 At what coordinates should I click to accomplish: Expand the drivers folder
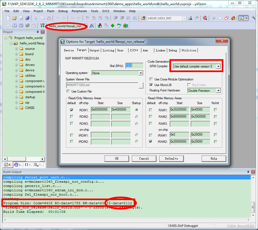pos(16,65)
